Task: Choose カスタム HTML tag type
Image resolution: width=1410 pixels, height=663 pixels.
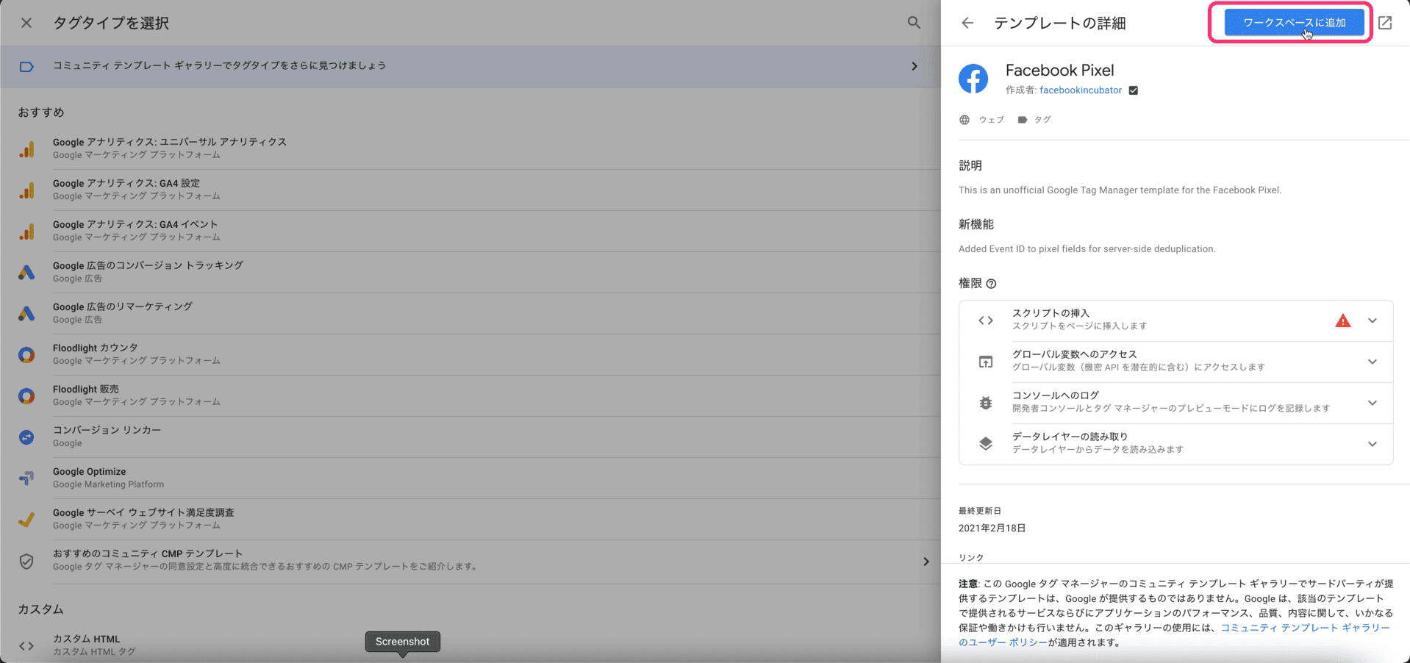Action: click(470, 645)
